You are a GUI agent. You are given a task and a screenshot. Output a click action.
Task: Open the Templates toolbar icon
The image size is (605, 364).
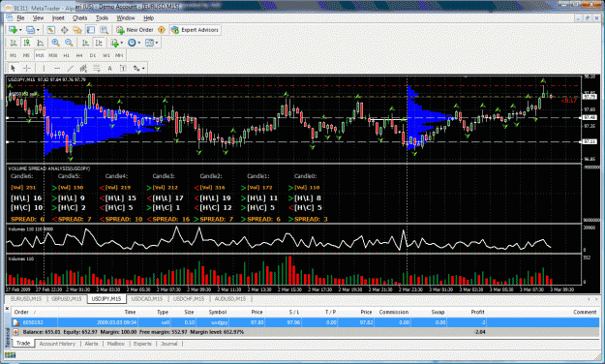click(x=149, y=43)
